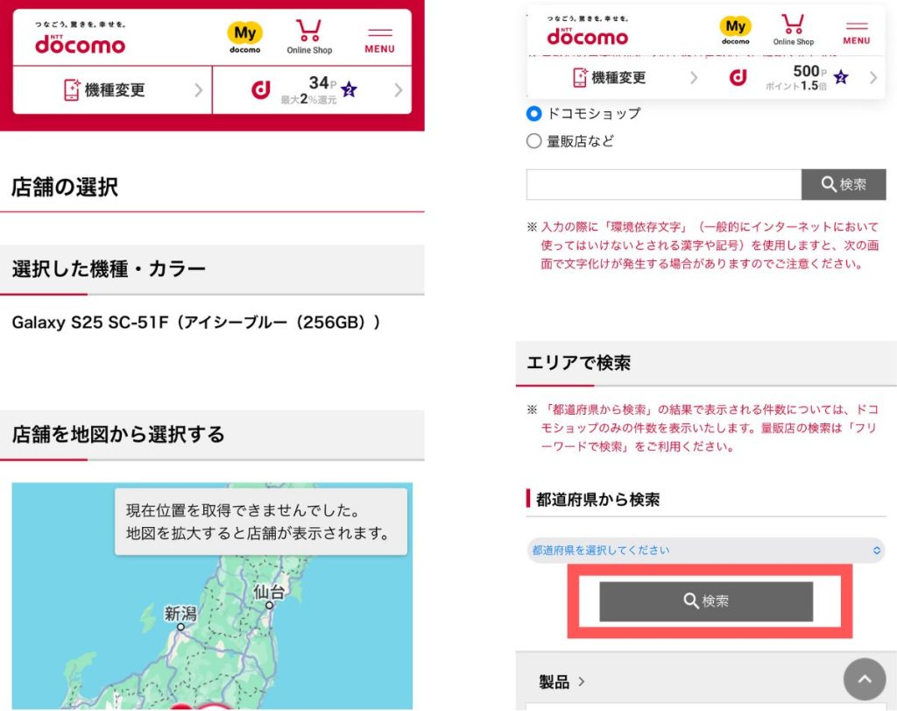Open the MENU hamburger in right screenshot
This screenshot has height=711, width=897.
[857, 34]
